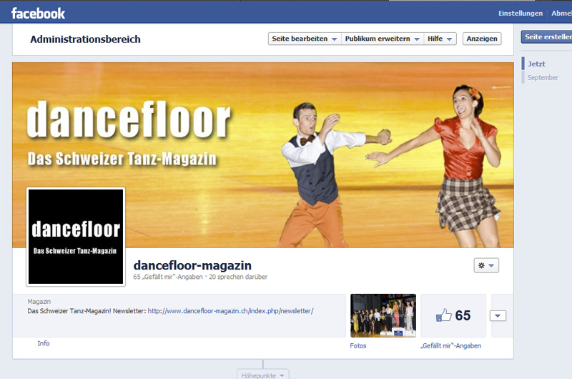The width and height of the screenshot is (572, 379).
Task: Click the Anzeigen button
Action: [482, 39]
